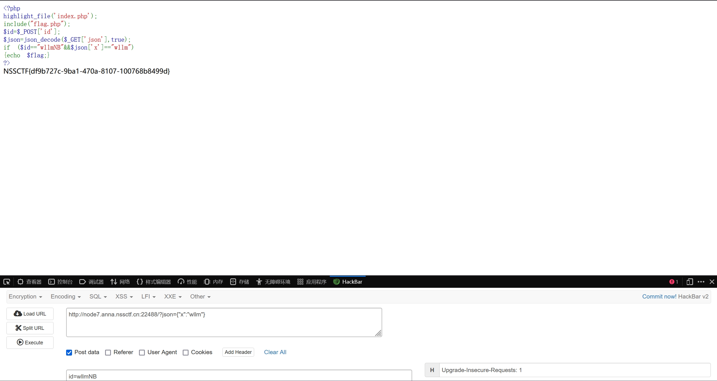The image size is (717, 381).
Task: Open the Style Editor (样式编辑器) tab
Action: click(x=154, y=282)
